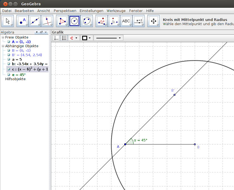
Task: Select the Perpendicular line tool
Action: coord(47,21)
